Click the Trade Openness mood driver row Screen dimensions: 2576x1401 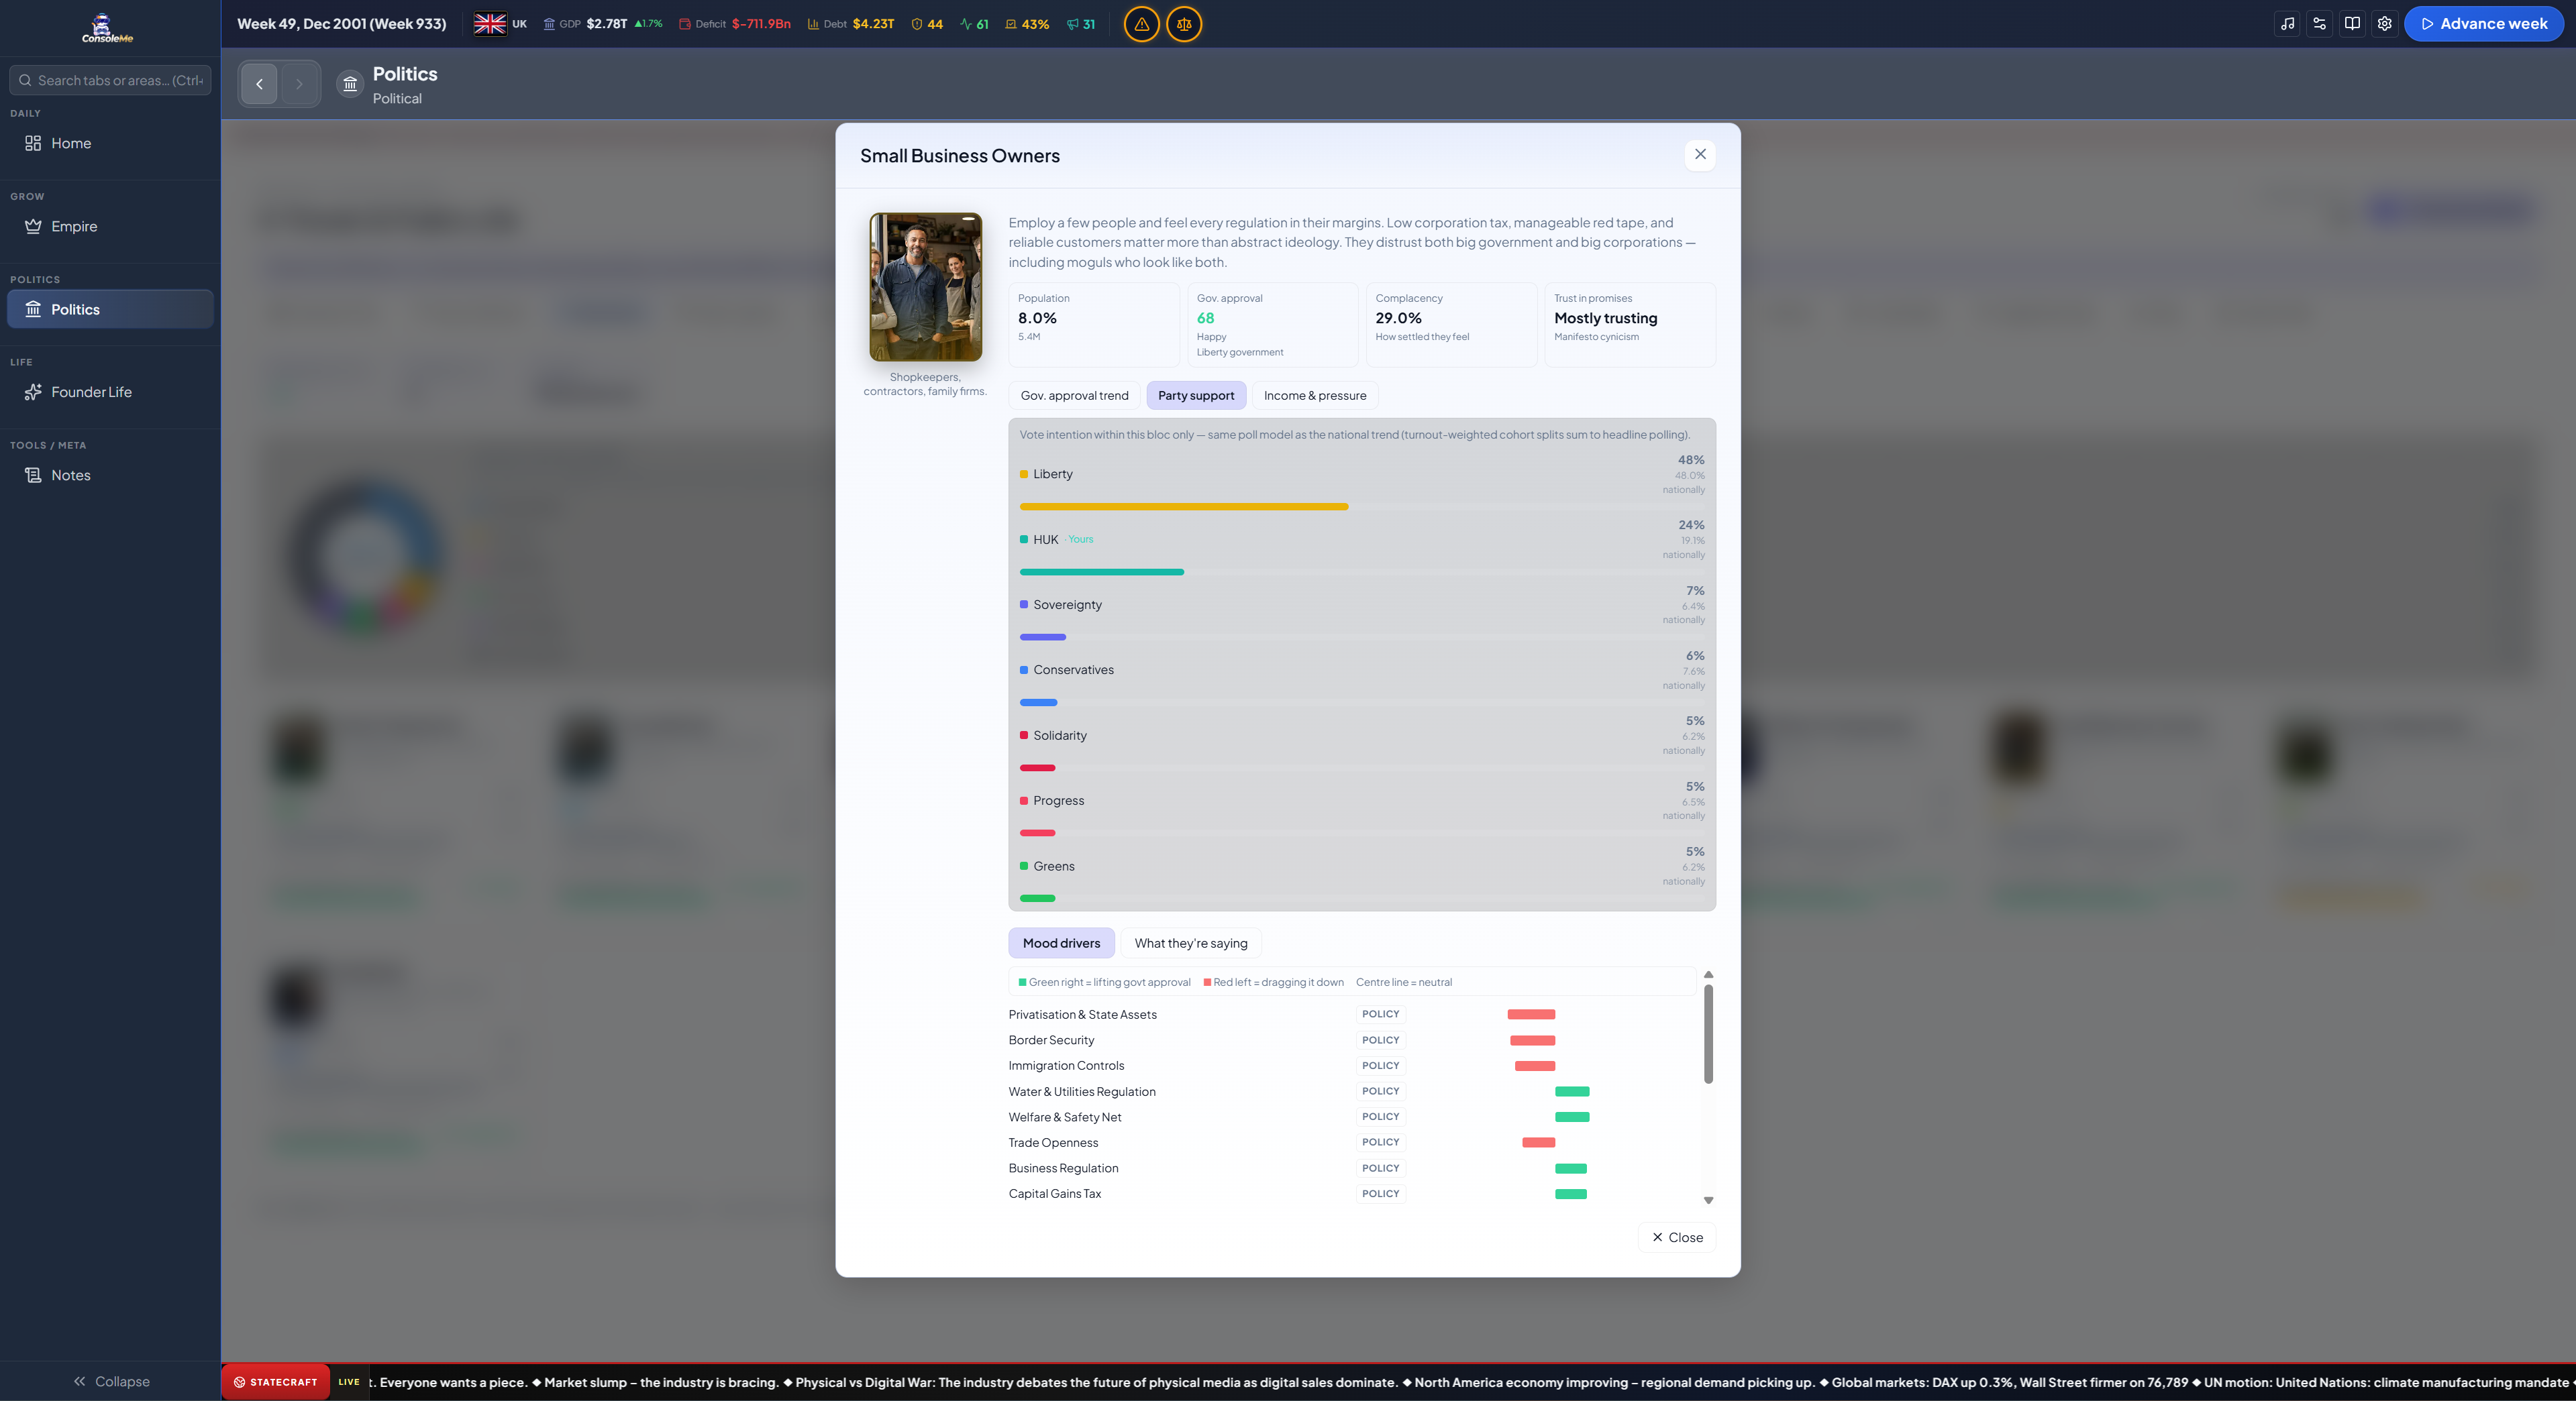(x=1352, y=1142)
